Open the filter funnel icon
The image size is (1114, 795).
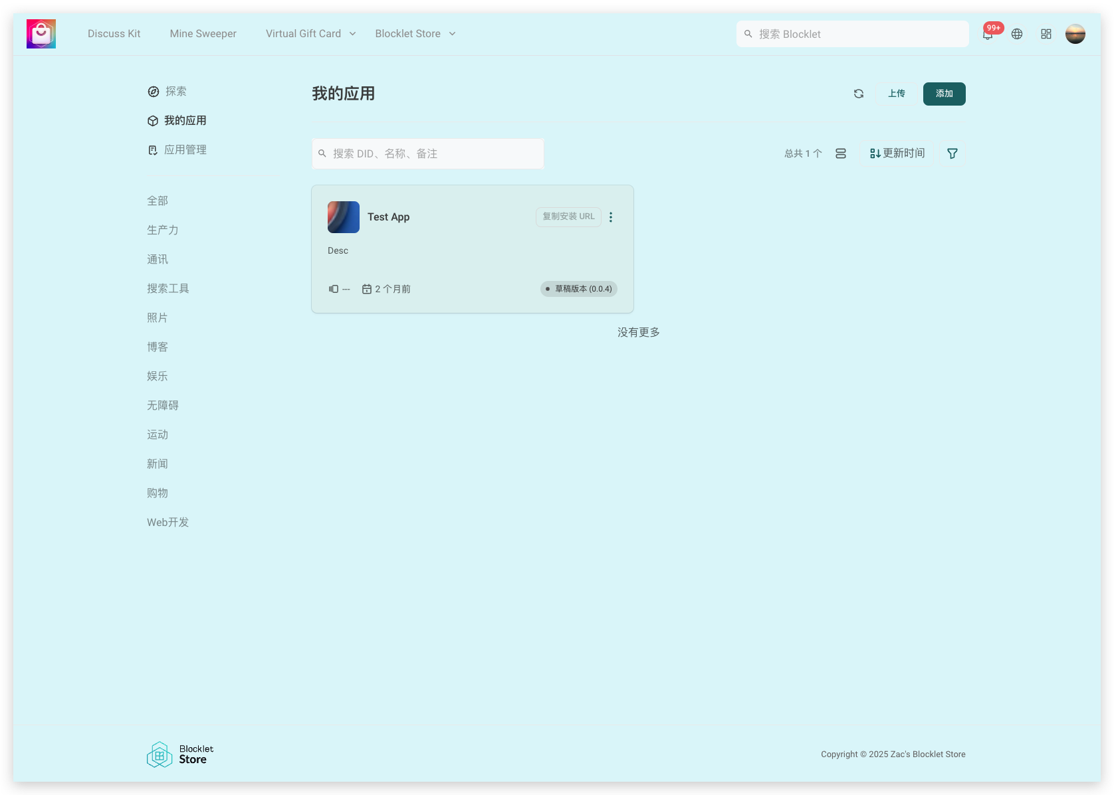(952, 153)
